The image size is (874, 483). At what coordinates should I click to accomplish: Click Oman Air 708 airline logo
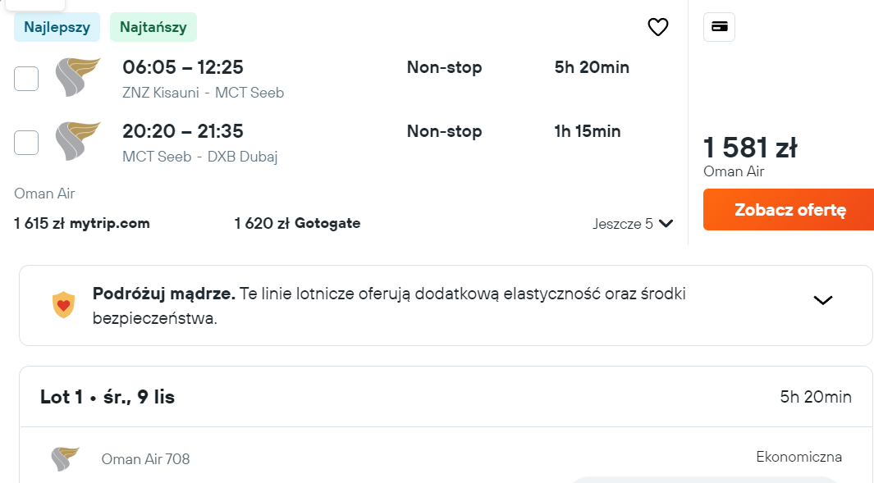(65, 459)
